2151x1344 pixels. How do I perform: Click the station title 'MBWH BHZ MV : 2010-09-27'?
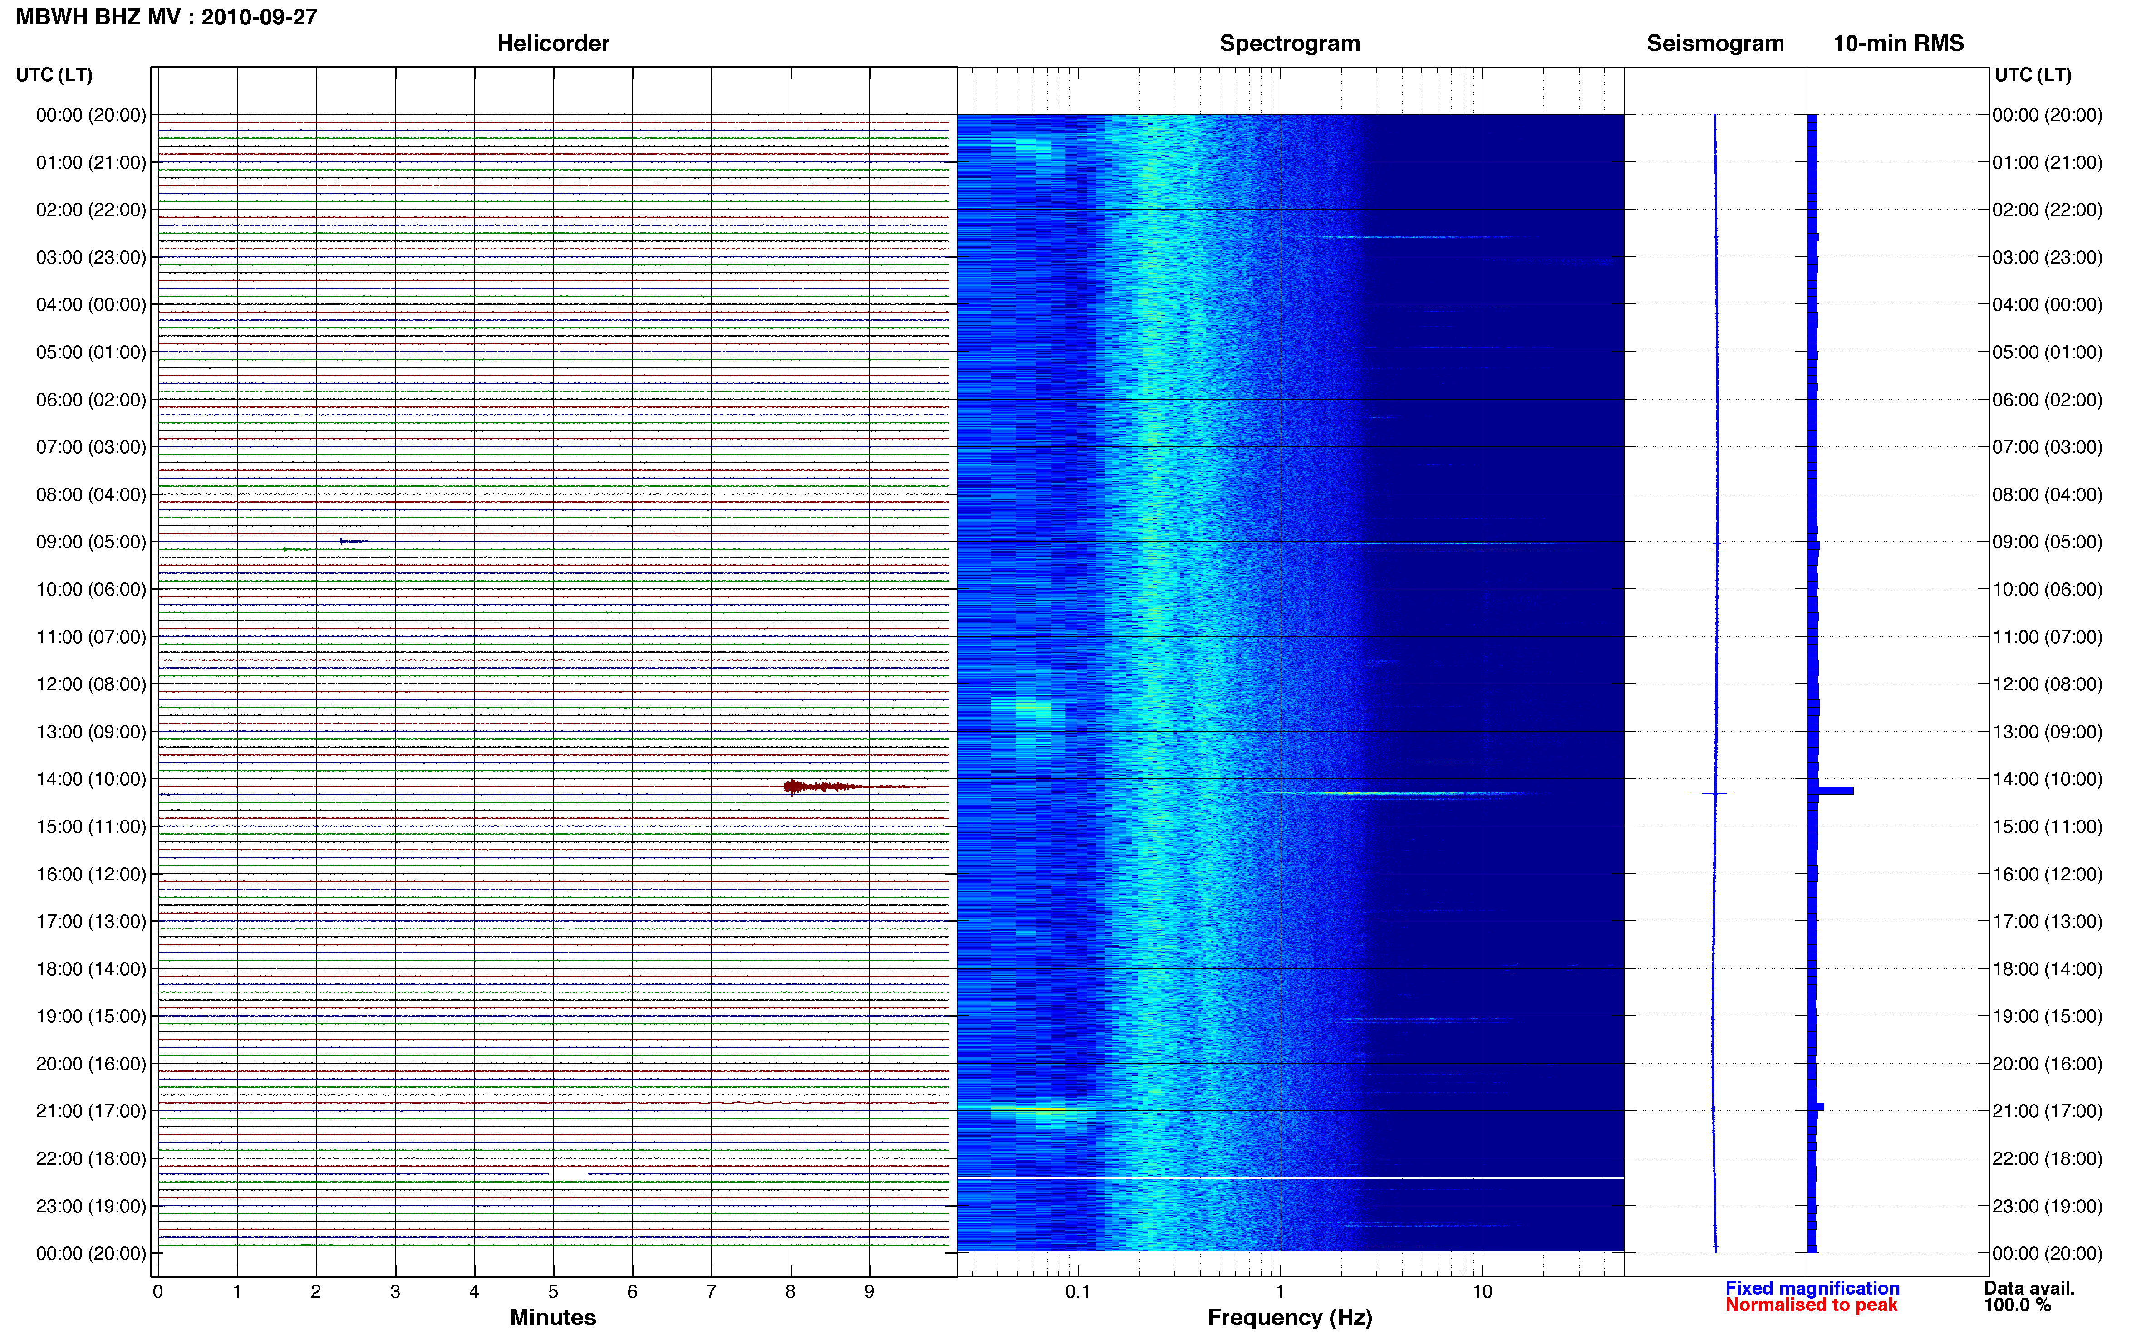[x=166, y=17]
